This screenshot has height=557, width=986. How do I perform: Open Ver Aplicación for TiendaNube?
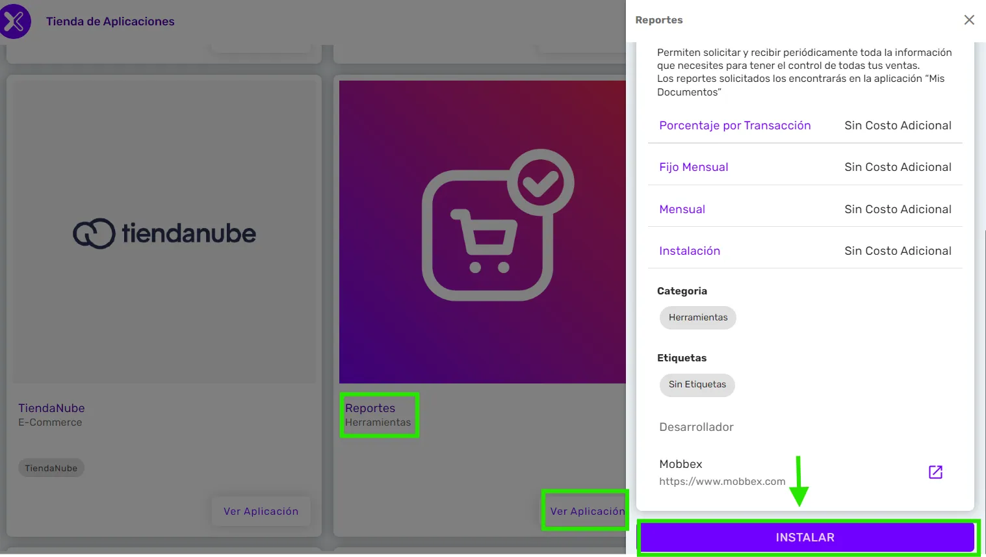point(261,512)
